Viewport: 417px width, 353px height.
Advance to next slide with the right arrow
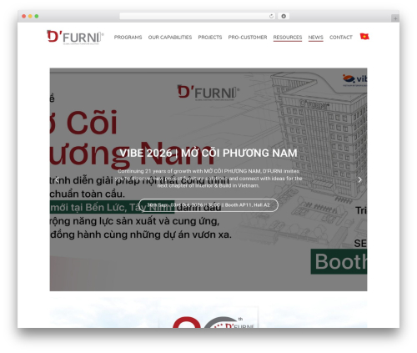click(x=359, y=179)
